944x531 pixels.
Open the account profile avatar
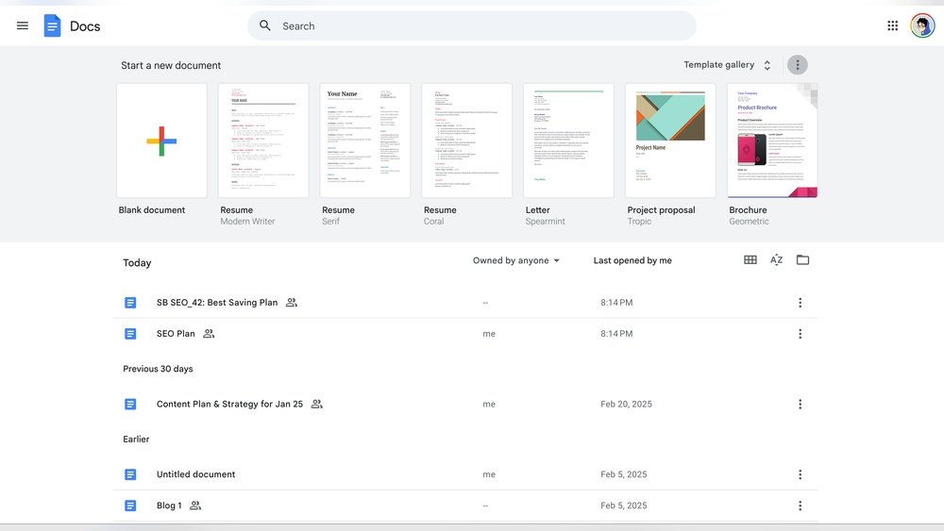921,25
